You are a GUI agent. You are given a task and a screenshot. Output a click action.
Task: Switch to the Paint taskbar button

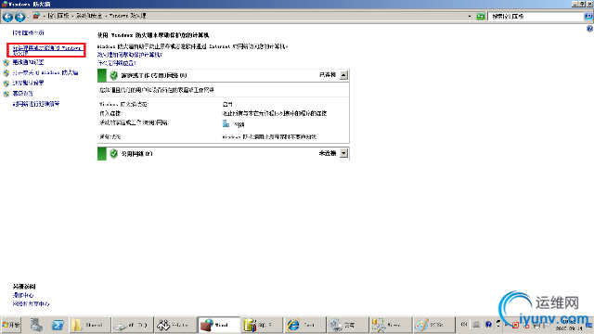coord(433,325)
